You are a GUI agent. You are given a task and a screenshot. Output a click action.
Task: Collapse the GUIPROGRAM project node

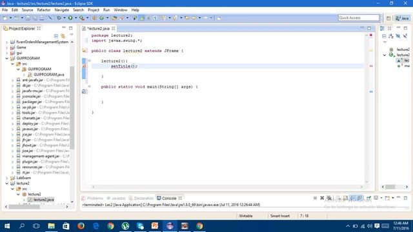tap(7, 59)
